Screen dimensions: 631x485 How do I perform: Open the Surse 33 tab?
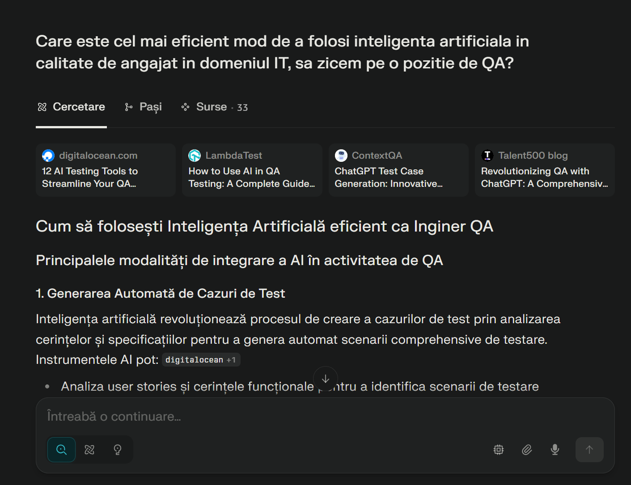(214, 107)
